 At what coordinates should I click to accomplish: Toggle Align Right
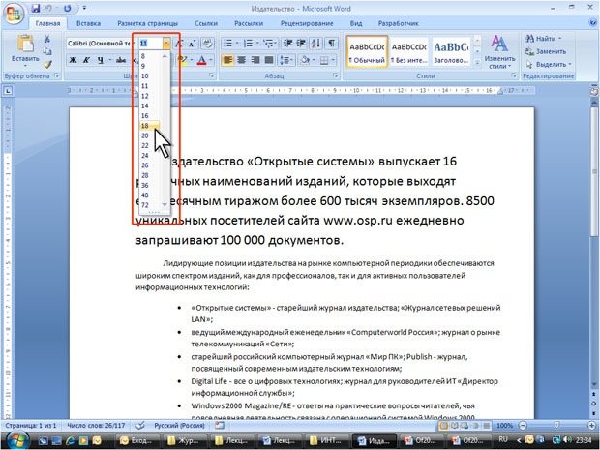pyautogui.click(x=255, y=60)
